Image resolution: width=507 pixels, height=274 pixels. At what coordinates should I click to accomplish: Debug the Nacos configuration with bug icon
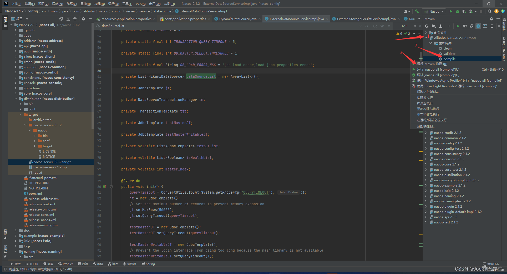[458, 11]
